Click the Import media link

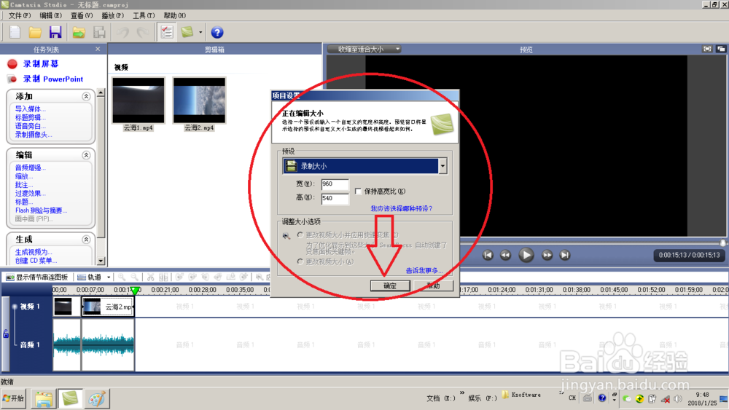(30, 109)
